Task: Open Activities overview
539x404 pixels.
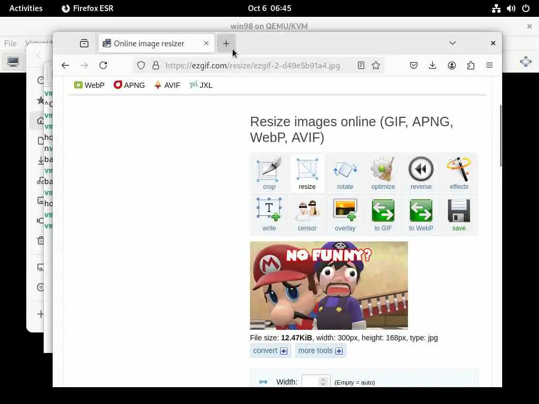Action: (26, 8)
